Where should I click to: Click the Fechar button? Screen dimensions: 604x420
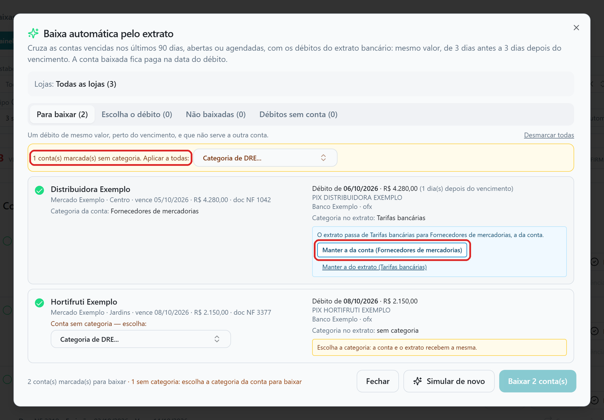pos(377,381)
